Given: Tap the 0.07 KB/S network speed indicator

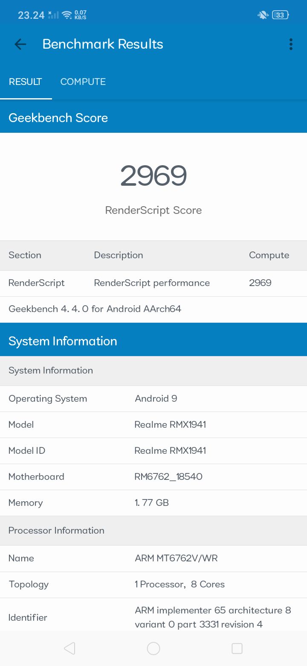Looking at the screenshot, I should (80, 15).
